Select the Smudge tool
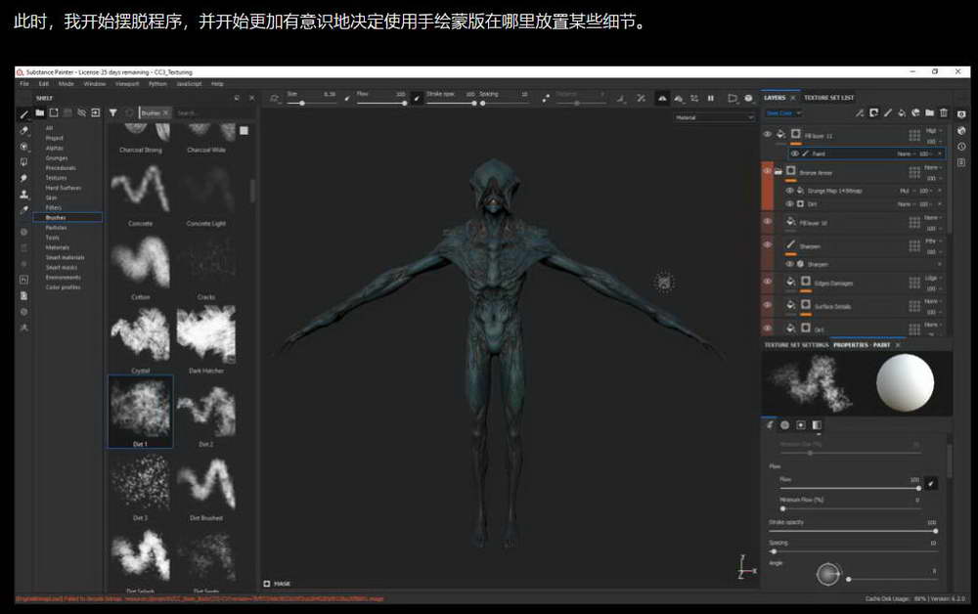This screenshot has height=614, width=978. click(x=23, y=178)
